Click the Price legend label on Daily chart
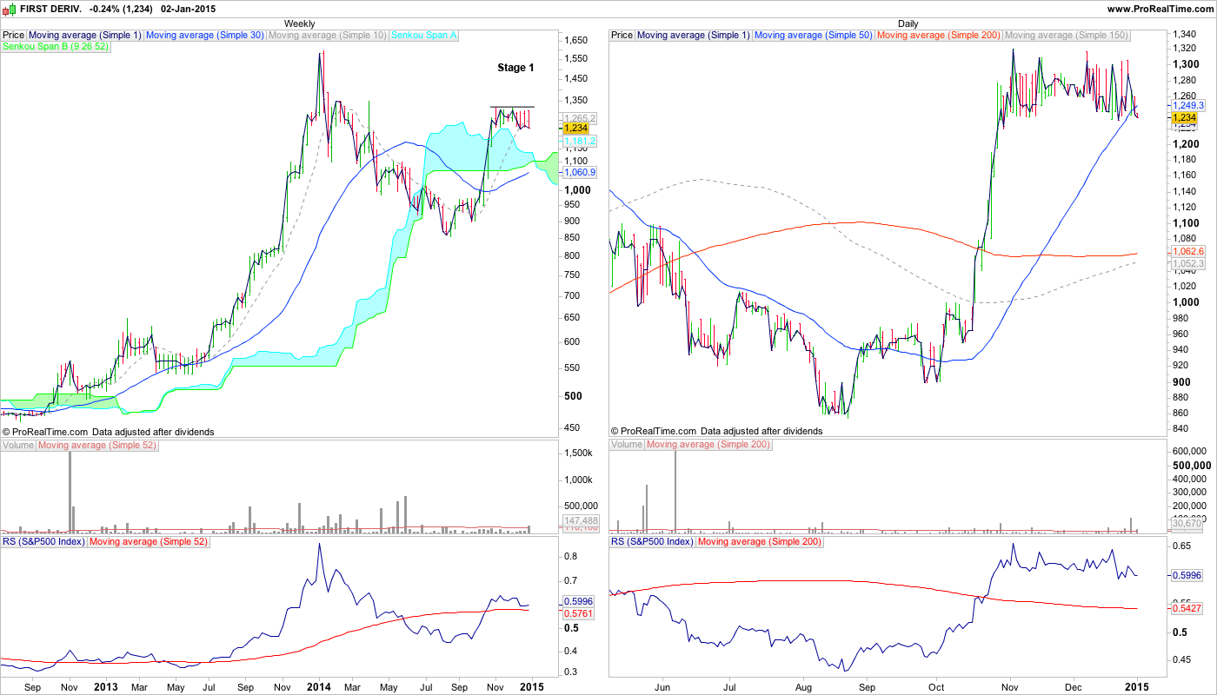This screenshot has height=695, width=1217. (622, 36)
